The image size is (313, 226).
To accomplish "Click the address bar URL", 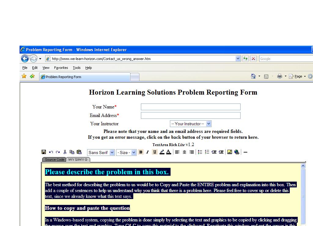I will tap(101, 59).
